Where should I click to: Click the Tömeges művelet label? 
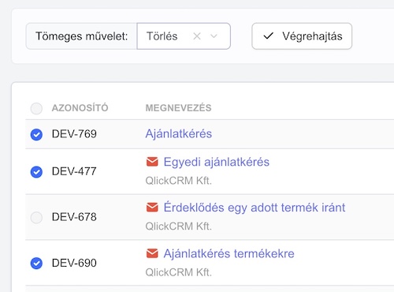(82, 36)
